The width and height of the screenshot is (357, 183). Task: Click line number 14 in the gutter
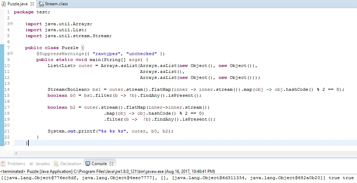(x=7, y=89)
